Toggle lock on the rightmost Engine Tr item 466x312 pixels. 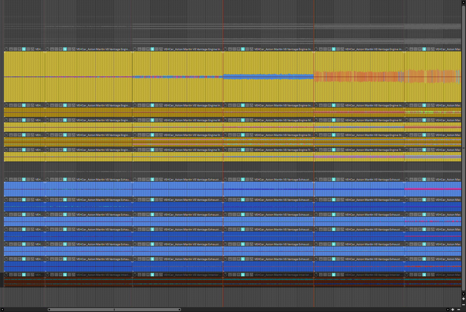[x=411, y=150]
